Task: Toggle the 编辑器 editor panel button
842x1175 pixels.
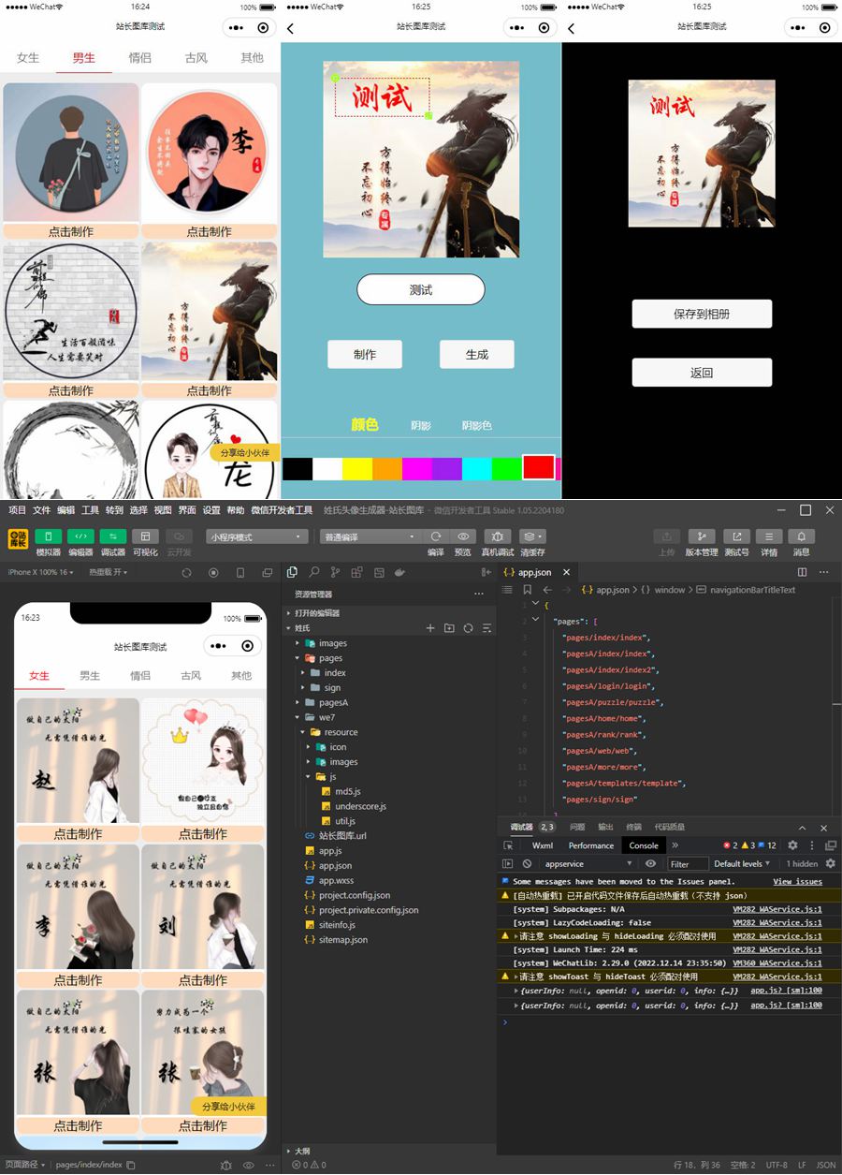Action: point(80,536)
